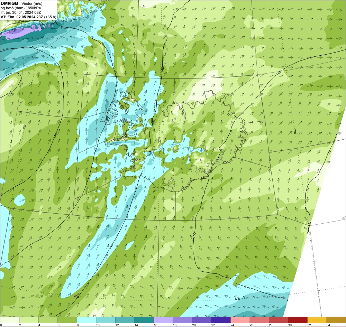346x327 pixels.
Task: Click the pink 24–26 m/s legend swatch
Action: click(x=240, y=320)
